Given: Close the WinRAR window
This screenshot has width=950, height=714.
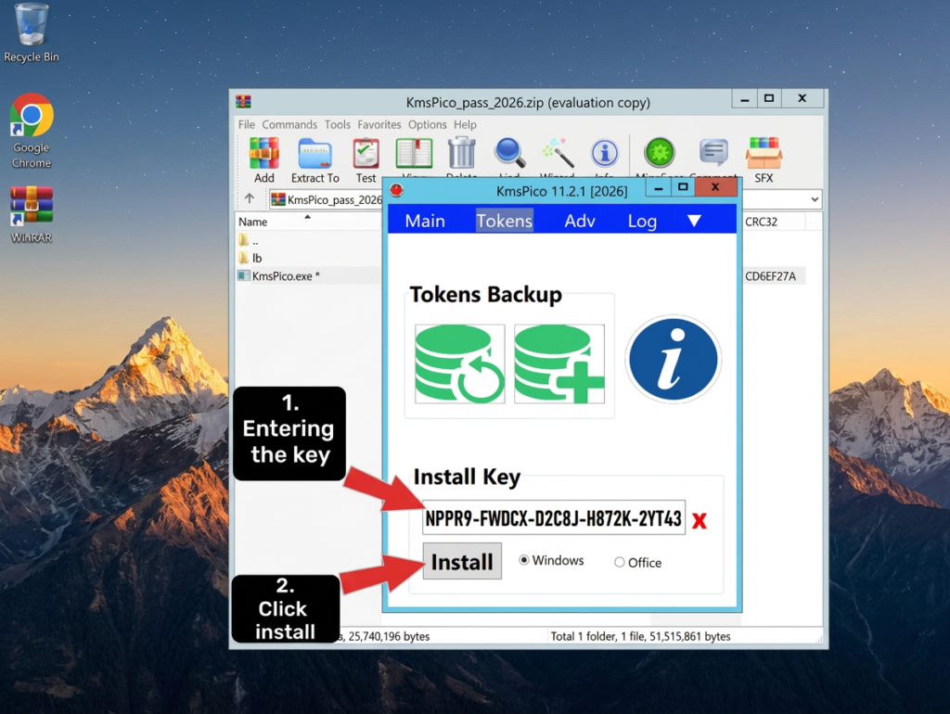Looking at the screenshot, I should 802,98.
